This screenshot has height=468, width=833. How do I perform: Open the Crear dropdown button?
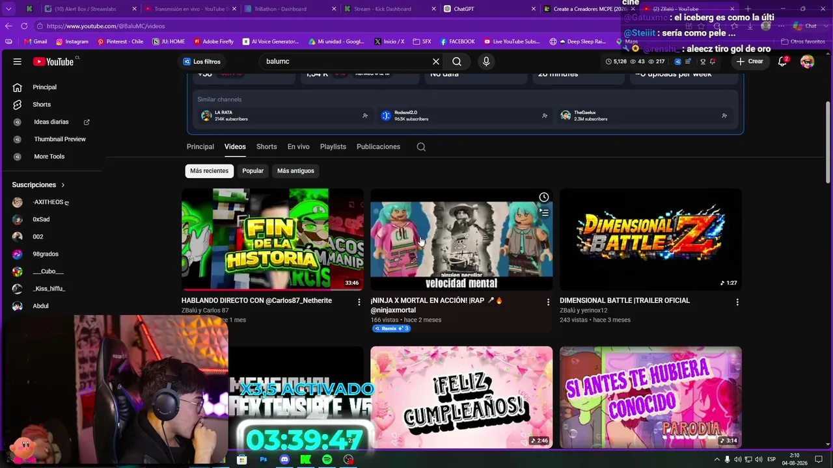pos(749,62)
